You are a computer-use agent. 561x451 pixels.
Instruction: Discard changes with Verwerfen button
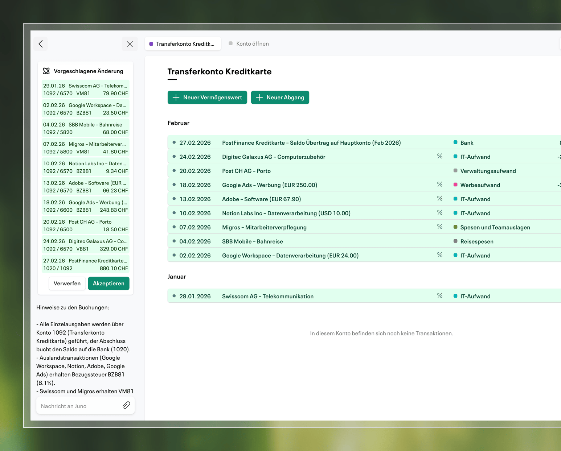click(67, 284)
